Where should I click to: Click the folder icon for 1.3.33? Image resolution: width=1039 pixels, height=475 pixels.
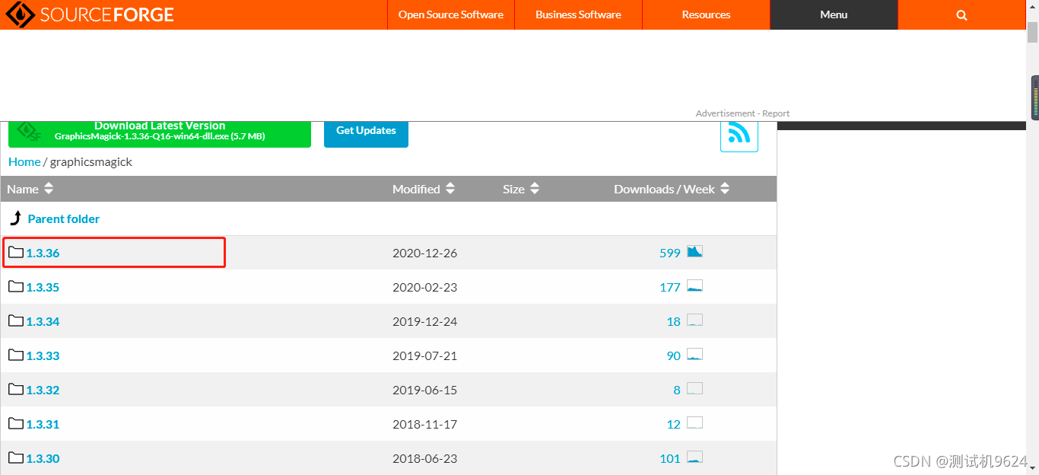(x=16, y=355)
